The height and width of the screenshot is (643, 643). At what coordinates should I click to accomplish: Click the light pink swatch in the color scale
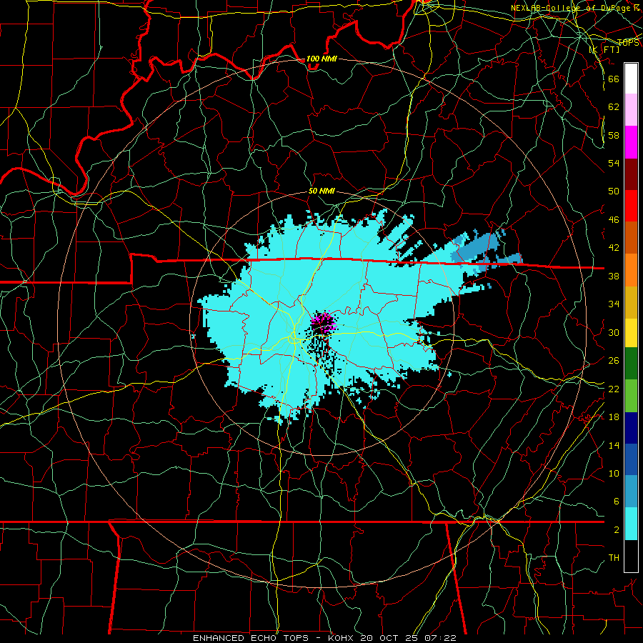click(631, 110)
